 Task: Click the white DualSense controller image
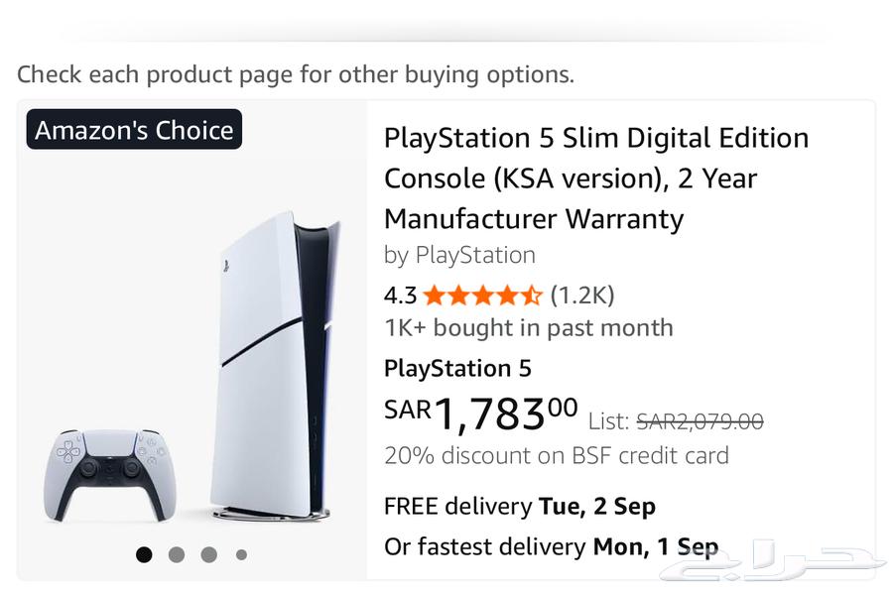103,472
